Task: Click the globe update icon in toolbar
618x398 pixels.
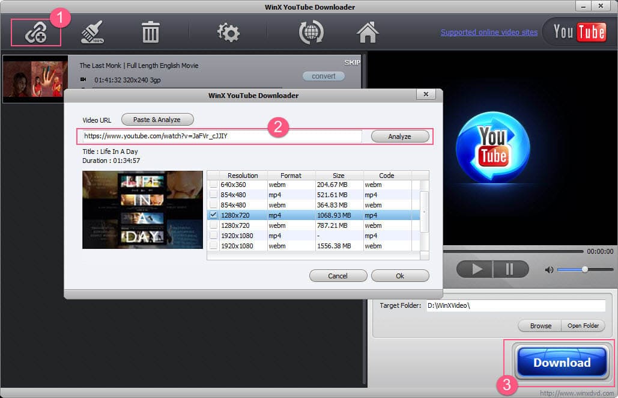Action: point(311,32)
